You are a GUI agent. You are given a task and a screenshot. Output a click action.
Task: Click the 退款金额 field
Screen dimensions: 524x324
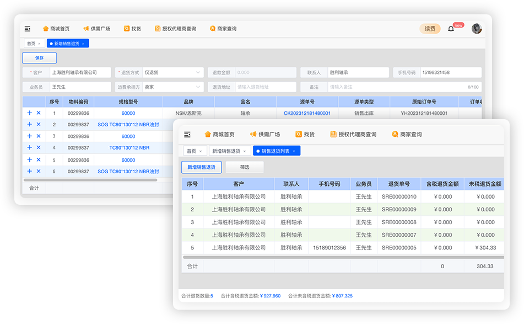point(266,72)
